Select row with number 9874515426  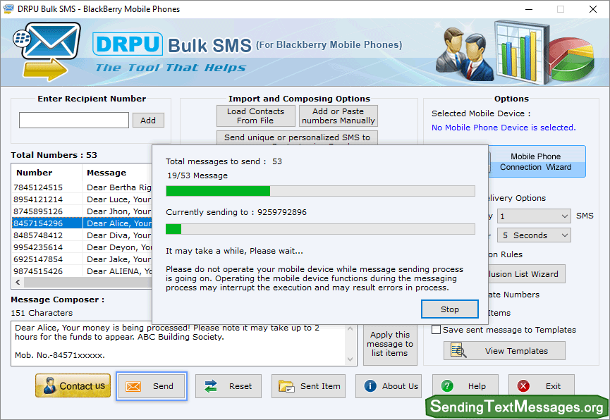coord(82,271)
